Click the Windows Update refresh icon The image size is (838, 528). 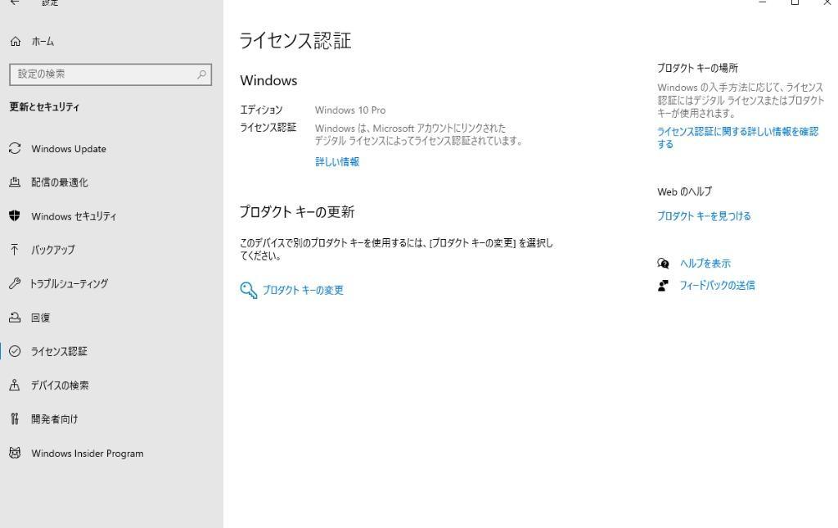click(15, 148)
